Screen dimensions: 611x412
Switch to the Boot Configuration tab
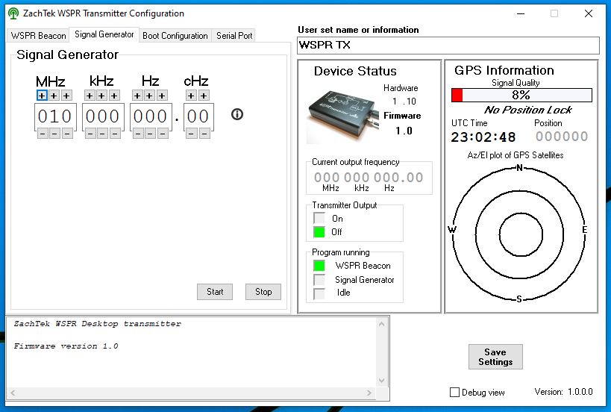point(175,36)
